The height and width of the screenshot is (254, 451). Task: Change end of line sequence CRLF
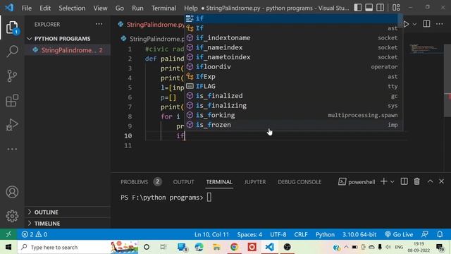click(x=301, y=234)
